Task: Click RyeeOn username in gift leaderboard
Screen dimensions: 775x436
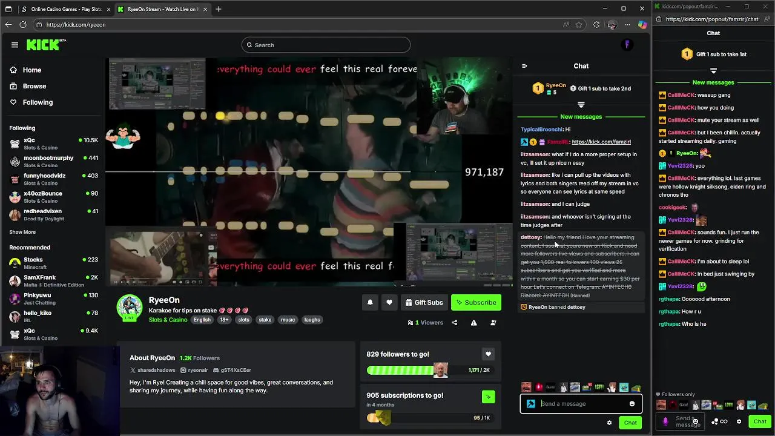Action: click(556, 85)
